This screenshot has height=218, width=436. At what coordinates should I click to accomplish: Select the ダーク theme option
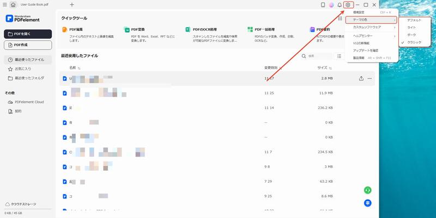[x=411, y=35]
